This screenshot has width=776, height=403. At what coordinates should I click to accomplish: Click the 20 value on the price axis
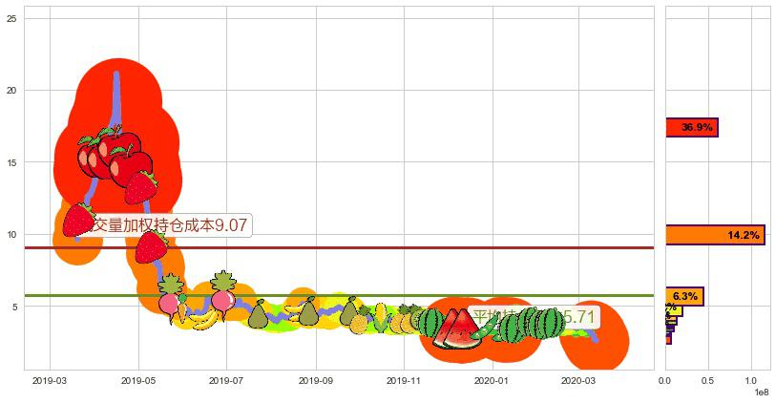[x=13, y=91]
